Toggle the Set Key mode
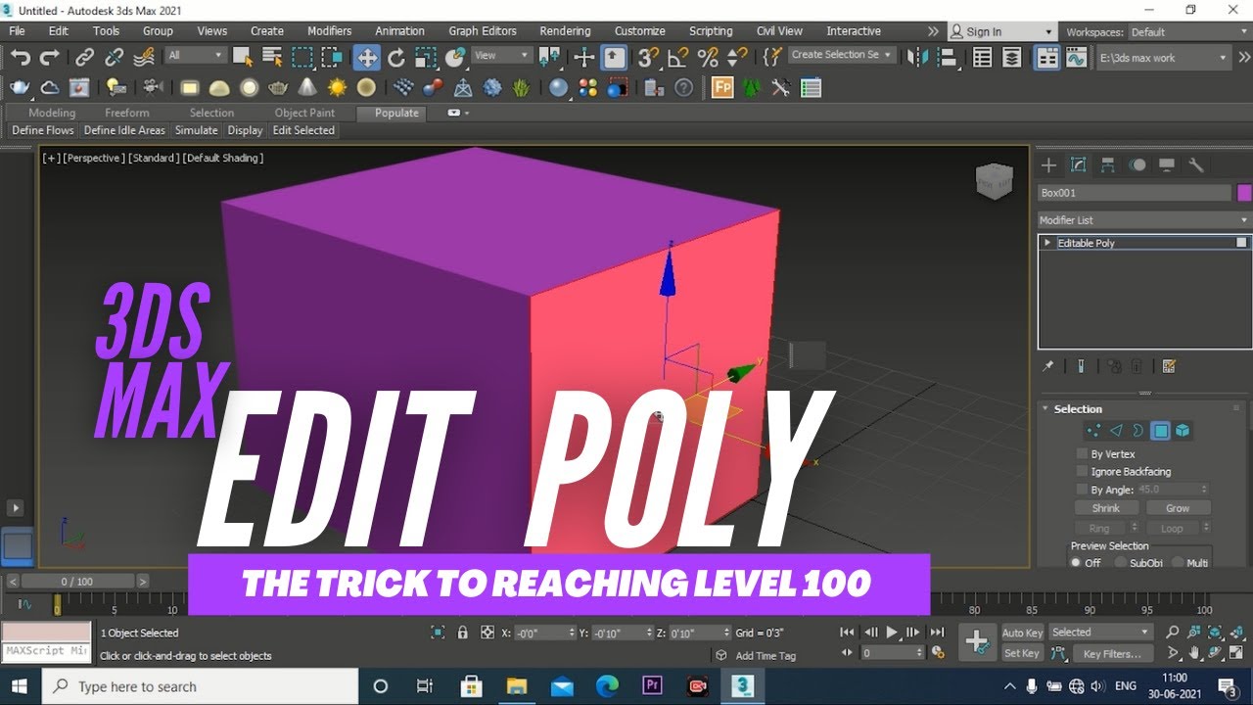This screenshot has height=705, width=1253. (x=1021, y=653)
